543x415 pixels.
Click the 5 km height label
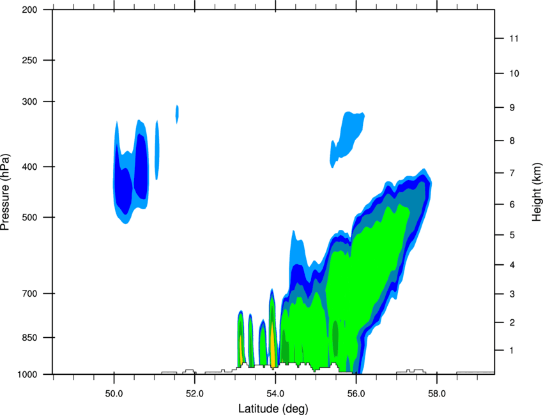click(512, 236)
